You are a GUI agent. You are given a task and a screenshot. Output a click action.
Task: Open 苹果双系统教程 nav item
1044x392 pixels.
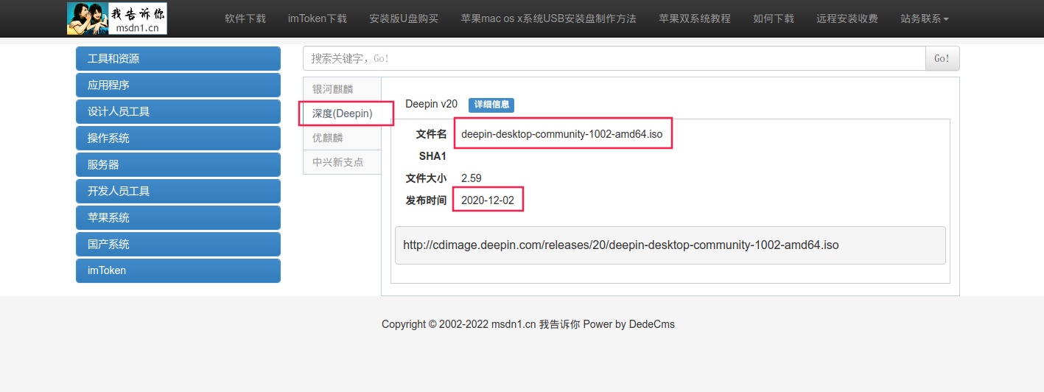pos(695,18)
